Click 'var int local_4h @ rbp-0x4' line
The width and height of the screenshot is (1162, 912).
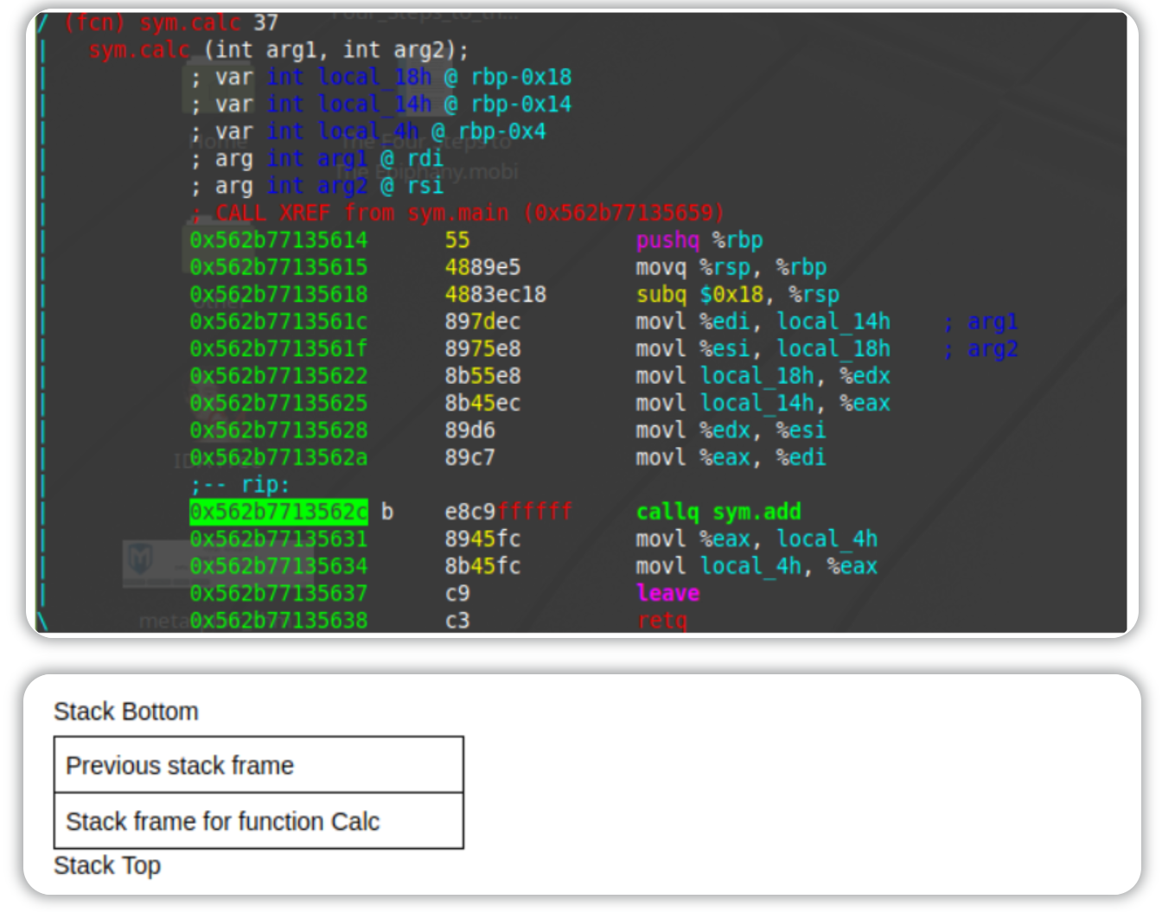click(368, 131)
